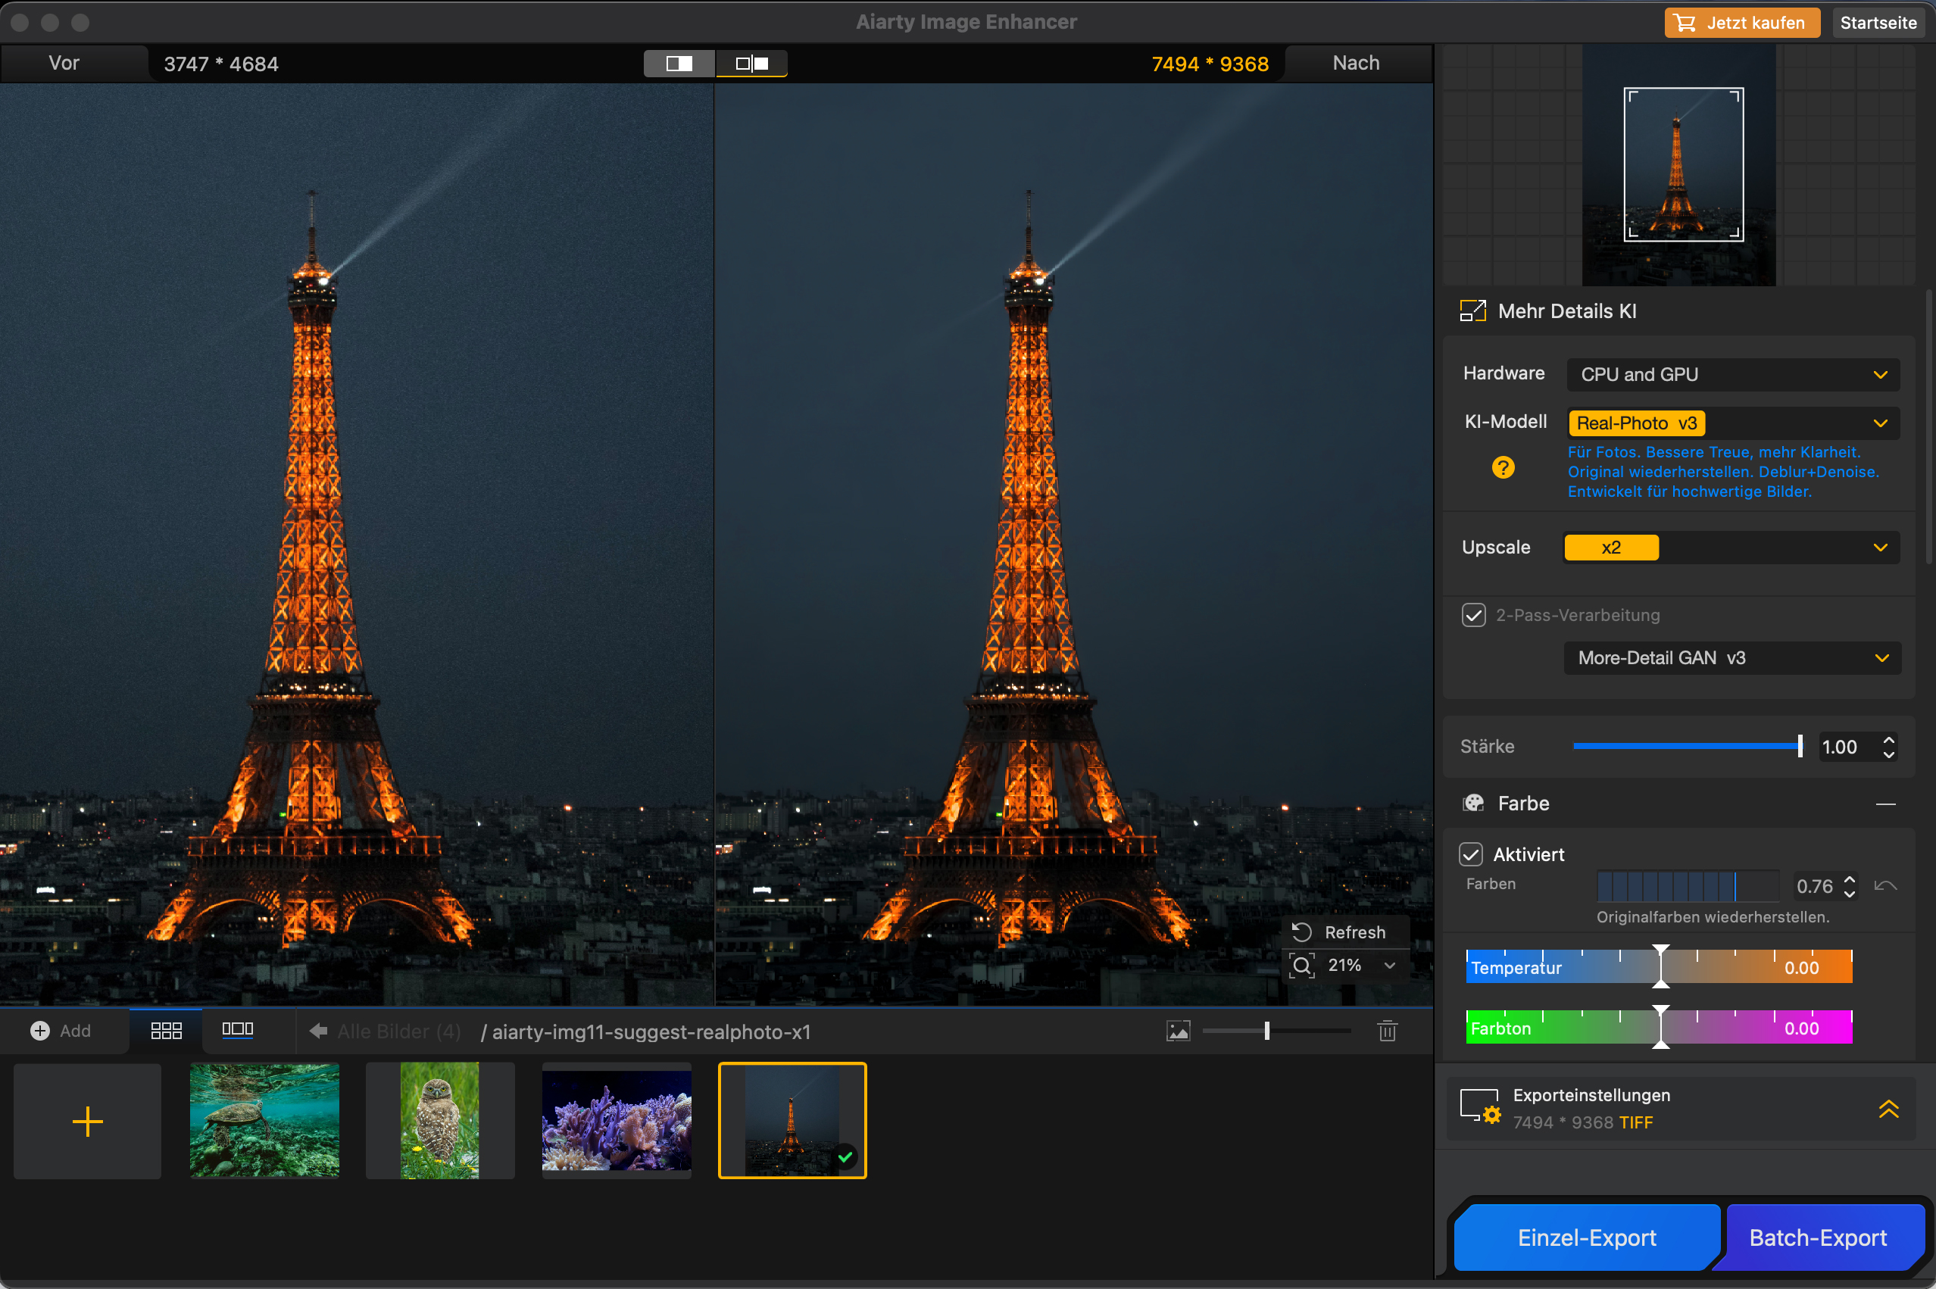Image resolution: width=1936 pixels, height=1289 pixels.
Task: Click the trash delete icon
Action: click(x=1387, y=1031)
